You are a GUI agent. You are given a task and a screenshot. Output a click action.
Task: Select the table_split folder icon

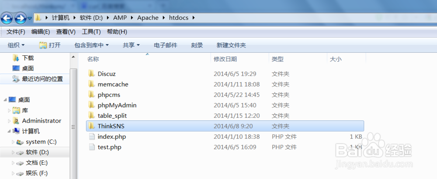coord(91,116)
